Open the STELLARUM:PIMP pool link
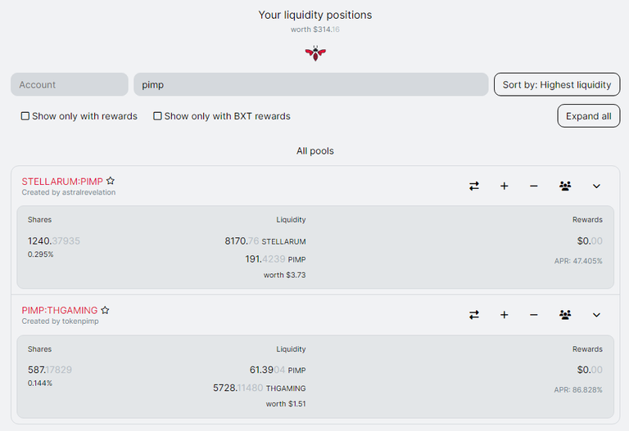Screen dimensions: 629x431 click(62, 182)
